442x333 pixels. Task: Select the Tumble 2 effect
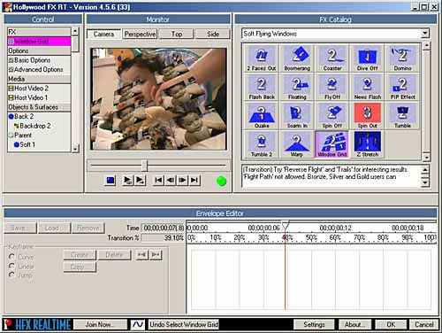(262, 144)
